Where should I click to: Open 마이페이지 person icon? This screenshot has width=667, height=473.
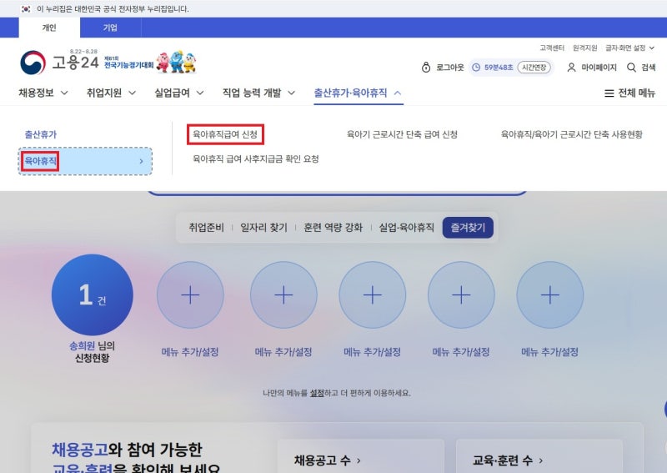point(572,68)
